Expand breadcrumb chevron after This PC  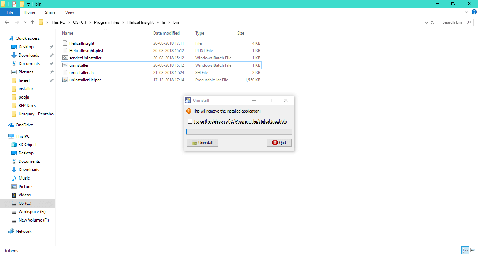[x=69, y=22]
